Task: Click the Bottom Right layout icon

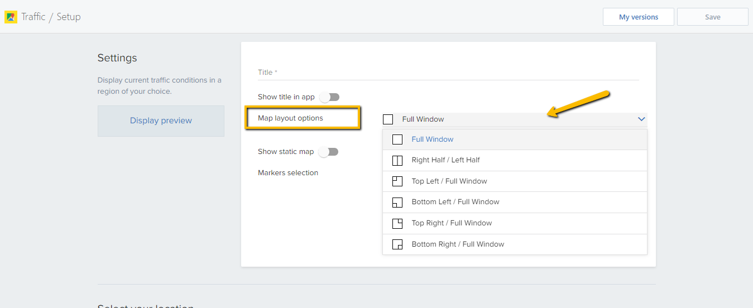Action: (397, 244)
